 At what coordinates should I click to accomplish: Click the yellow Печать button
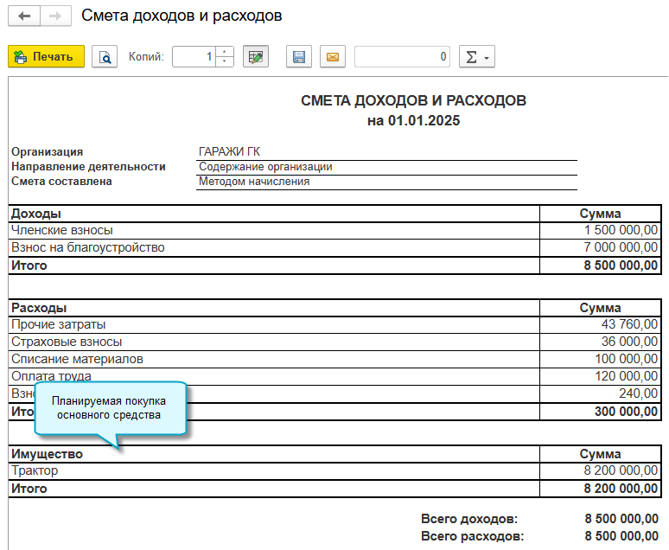coord(46,56)
